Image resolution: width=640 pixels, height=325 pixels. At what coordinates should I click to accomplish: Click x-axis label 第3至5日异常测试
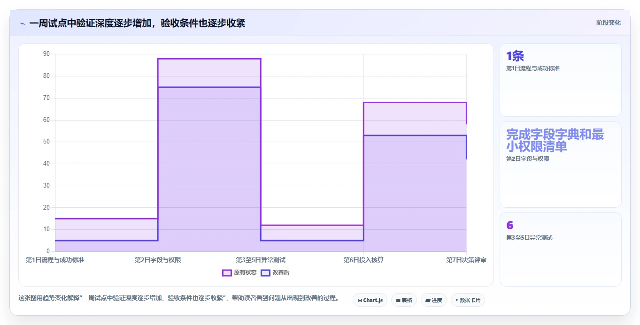tap(261, 260)
